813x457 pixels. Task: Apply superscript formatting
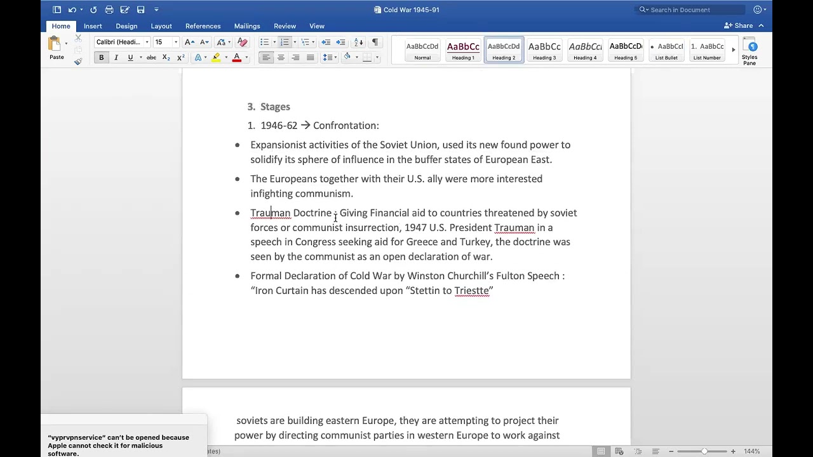(x=181, y=58)
